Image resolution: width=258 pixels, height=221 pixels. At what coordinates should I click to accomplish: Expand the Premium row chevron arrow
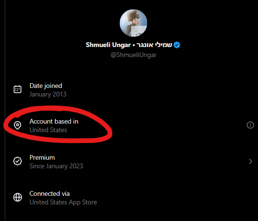[x=250, y=162]
